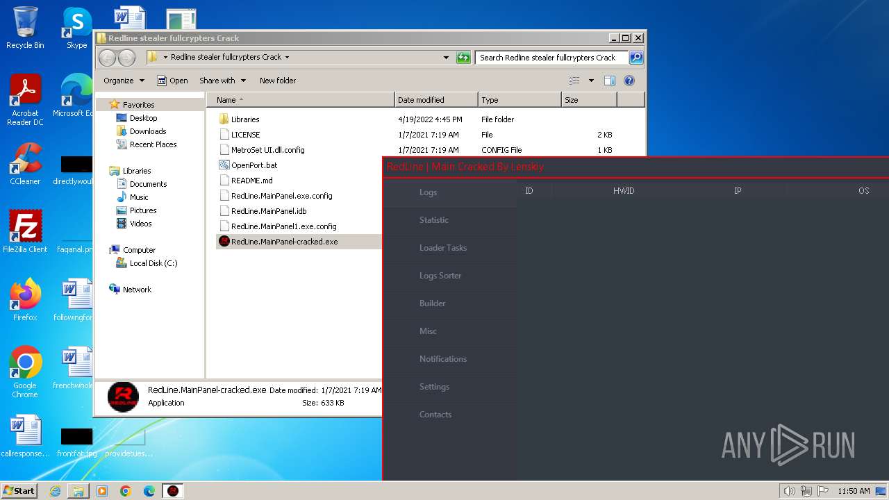Select RedLine.MainPanel.idb file
This screenshot has width=889, height=500.
pos(268,211)
